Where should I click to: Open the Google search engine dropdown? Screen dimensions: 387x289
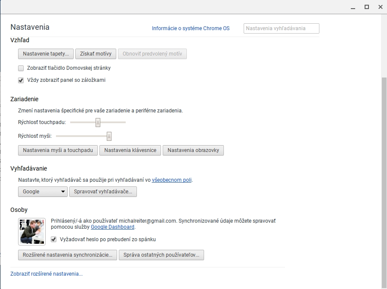[43, 192]
